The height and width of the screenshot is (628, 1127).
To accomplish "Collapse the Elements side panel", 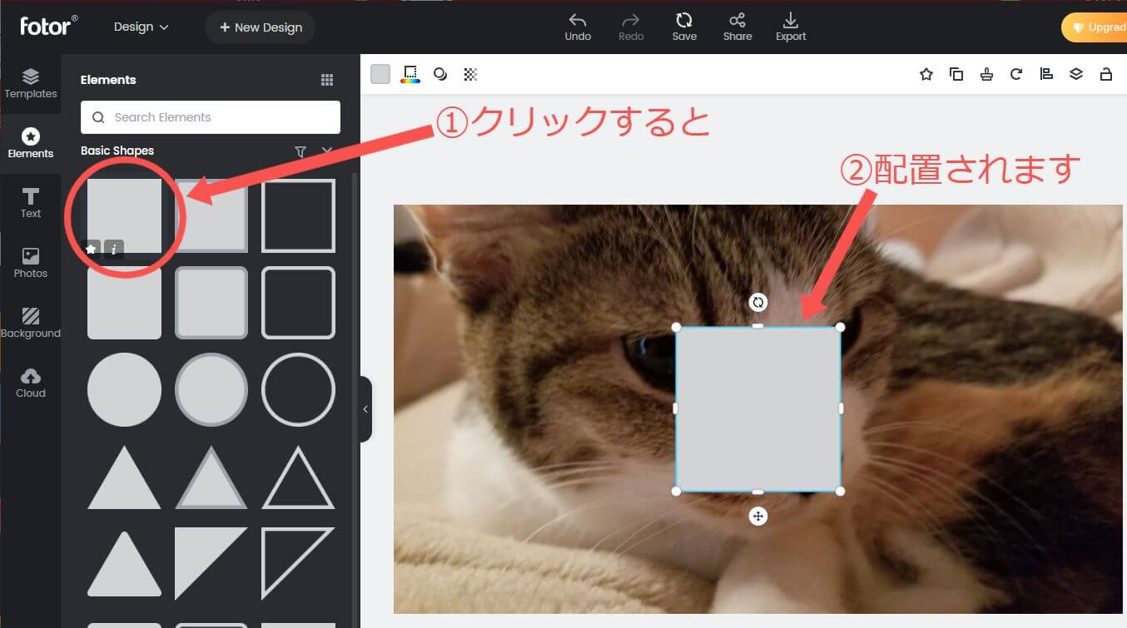I will click(x=365, y=409).
